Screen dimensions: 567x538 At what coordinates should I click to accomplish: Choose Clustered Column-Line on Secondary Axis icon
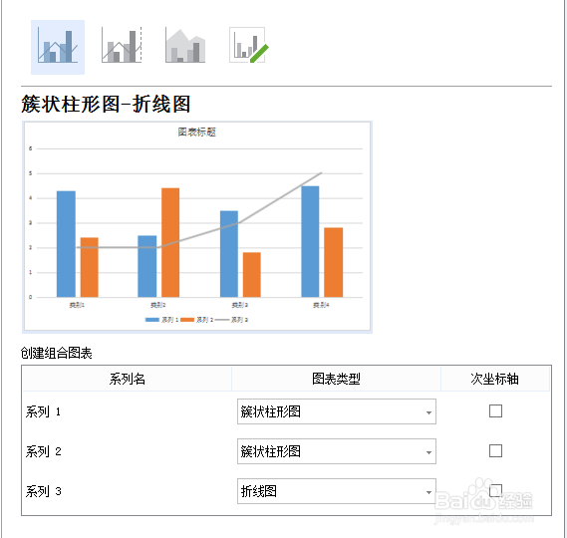[122, 45]
